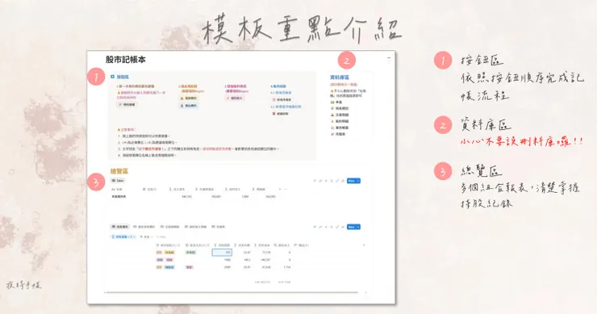Click blue New button of lower table
Image resolution: width=597 pixels, height=314 pixels.
coord(351,227)
